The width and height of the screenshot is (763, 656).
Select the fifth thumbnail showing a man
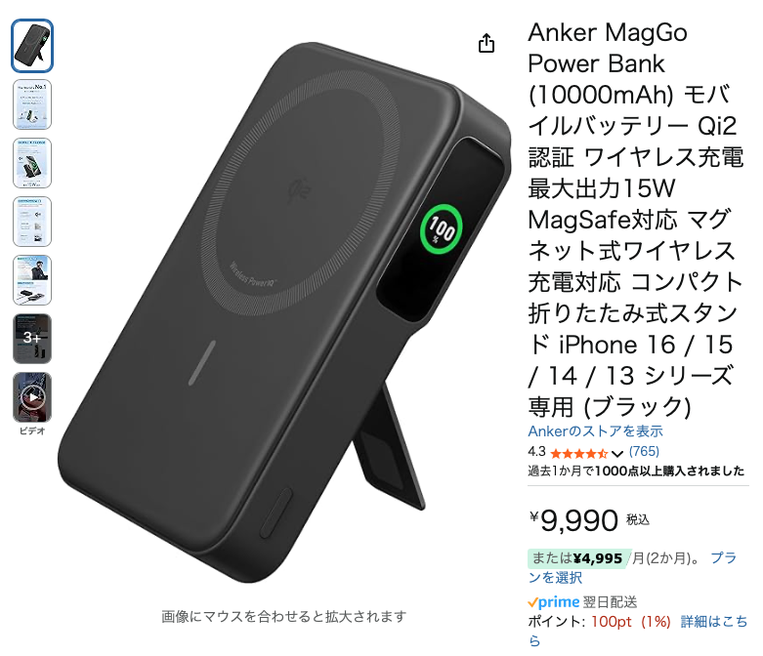tap(32, 280)
